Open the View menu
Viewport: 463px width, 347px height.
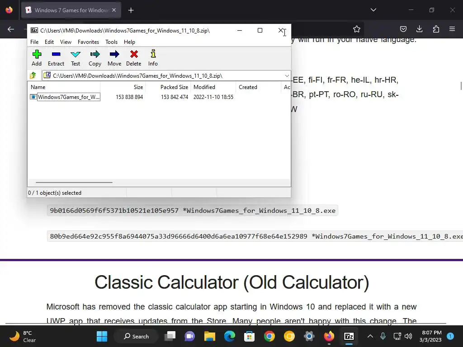click(x=66, y=42)
